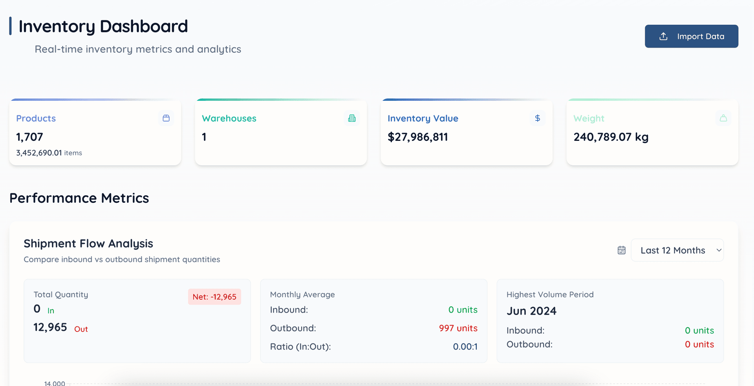Screen dimensions: 754x386
Task: Click the upload icon in Import Data
Action: [x=663, y=36]
